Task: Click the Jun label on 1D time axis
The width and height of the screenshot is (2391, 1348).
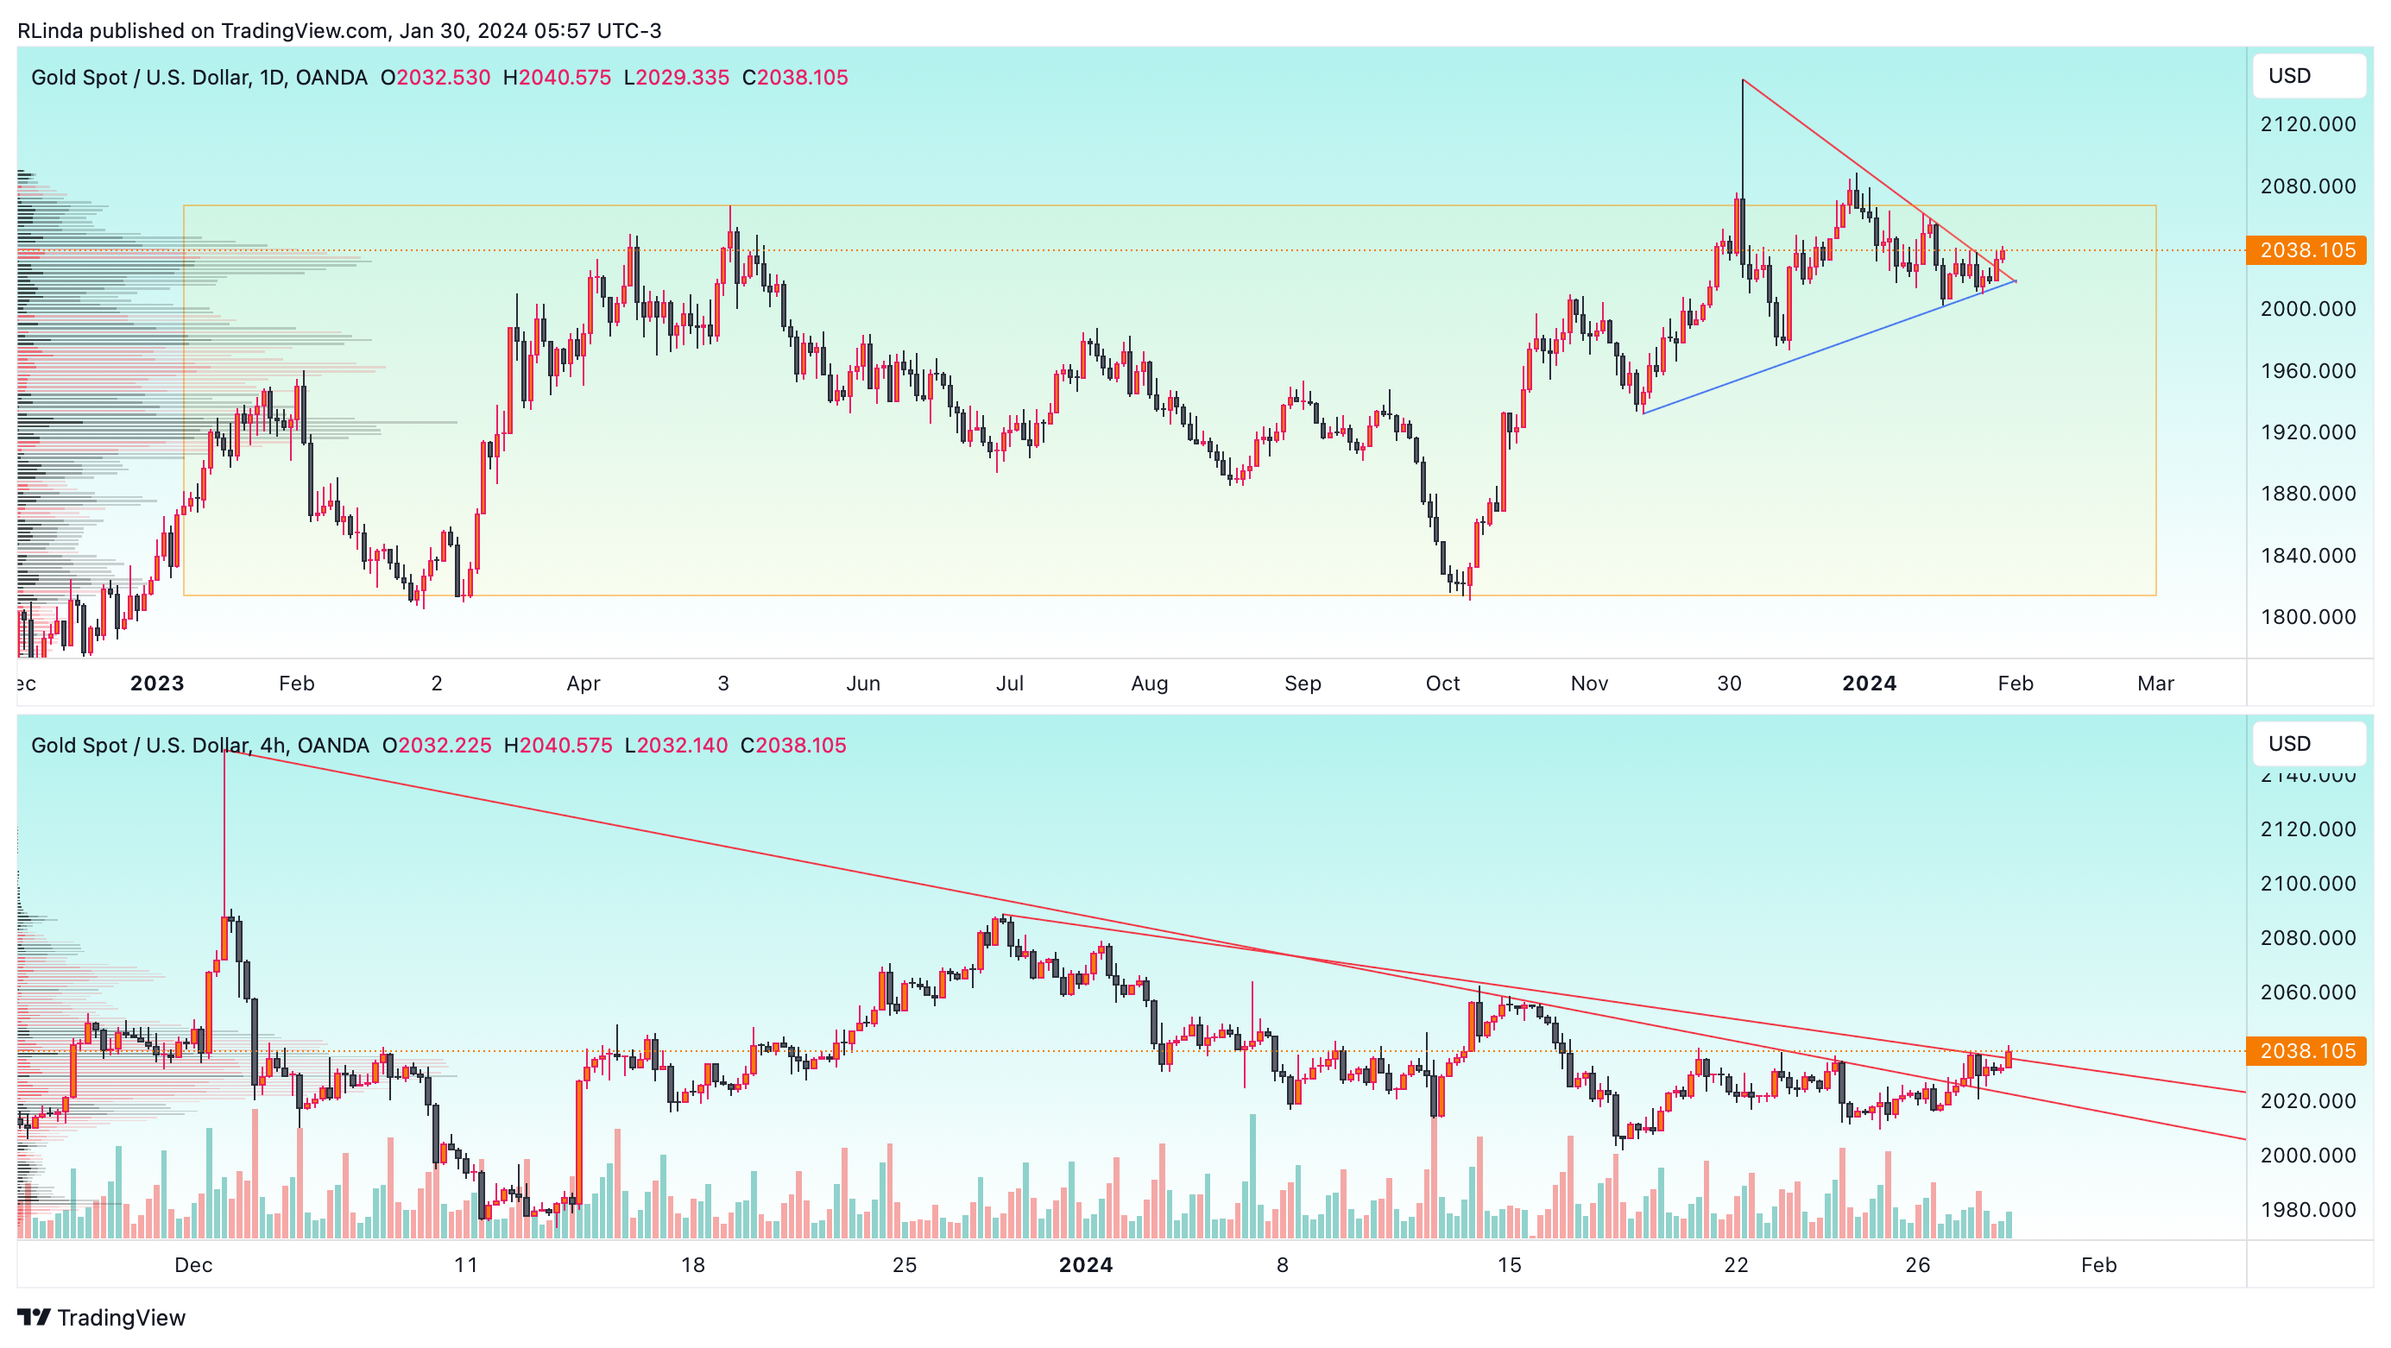Action: click(863, 683)
